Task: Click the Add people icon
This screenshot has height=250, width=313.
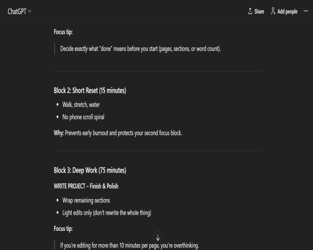Action: point(274,12)
